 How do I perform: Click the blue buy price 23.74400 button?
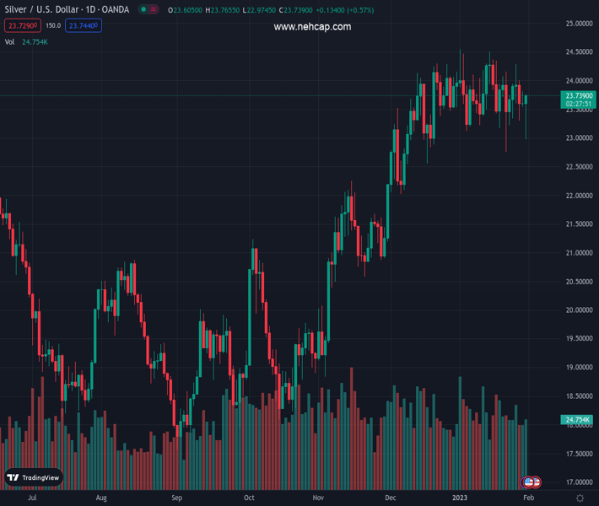84,26
